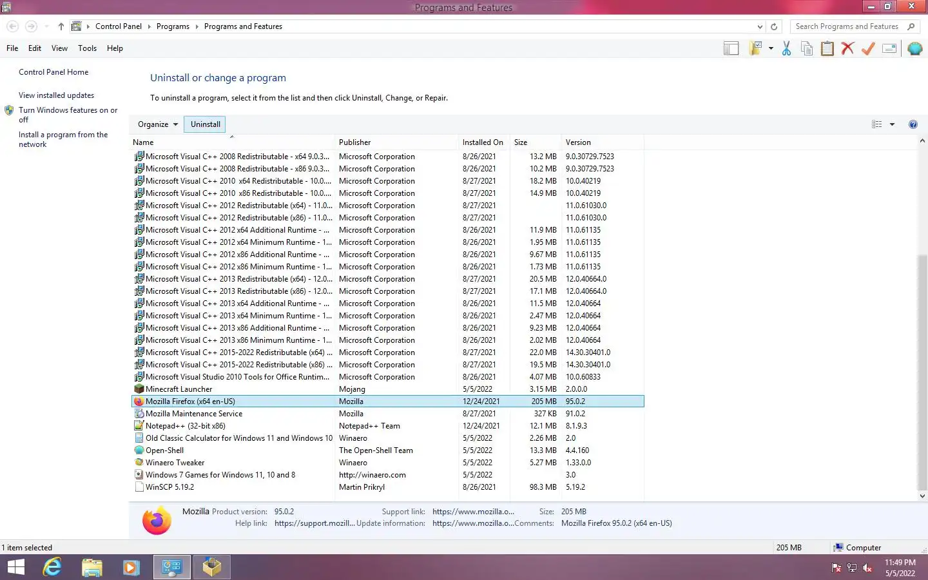928x580 pixels.
Task: Select WinSCP 5.19.2 entry
Action: coord(388,487)
